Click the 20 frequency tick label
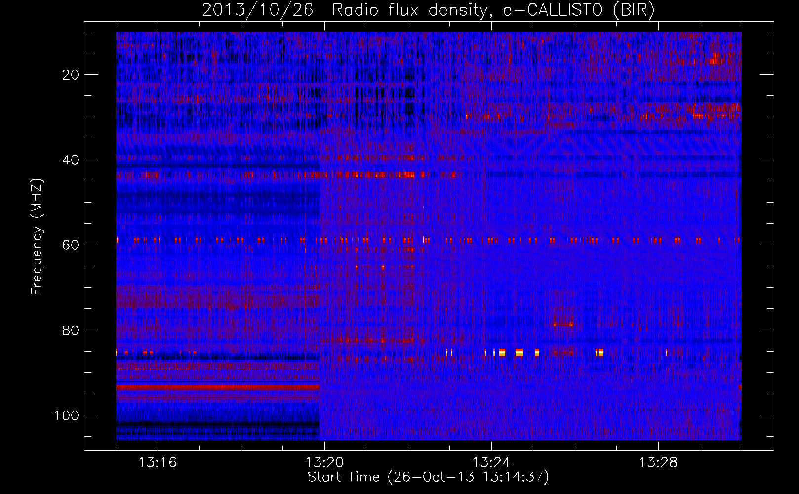 click(x=71, y=75)
